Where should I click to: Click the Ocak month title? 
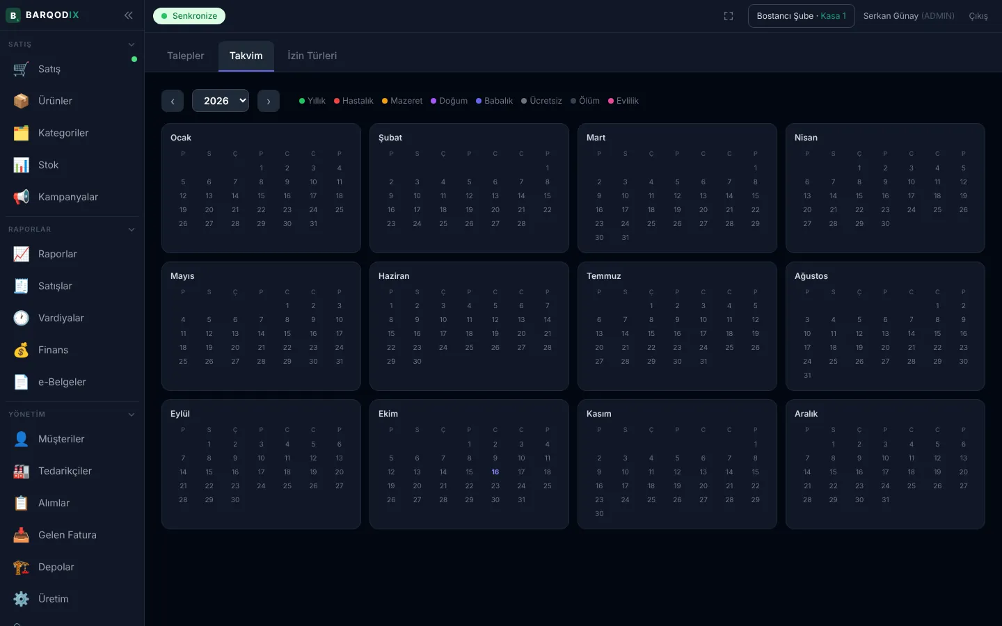(x=181, y=138)
